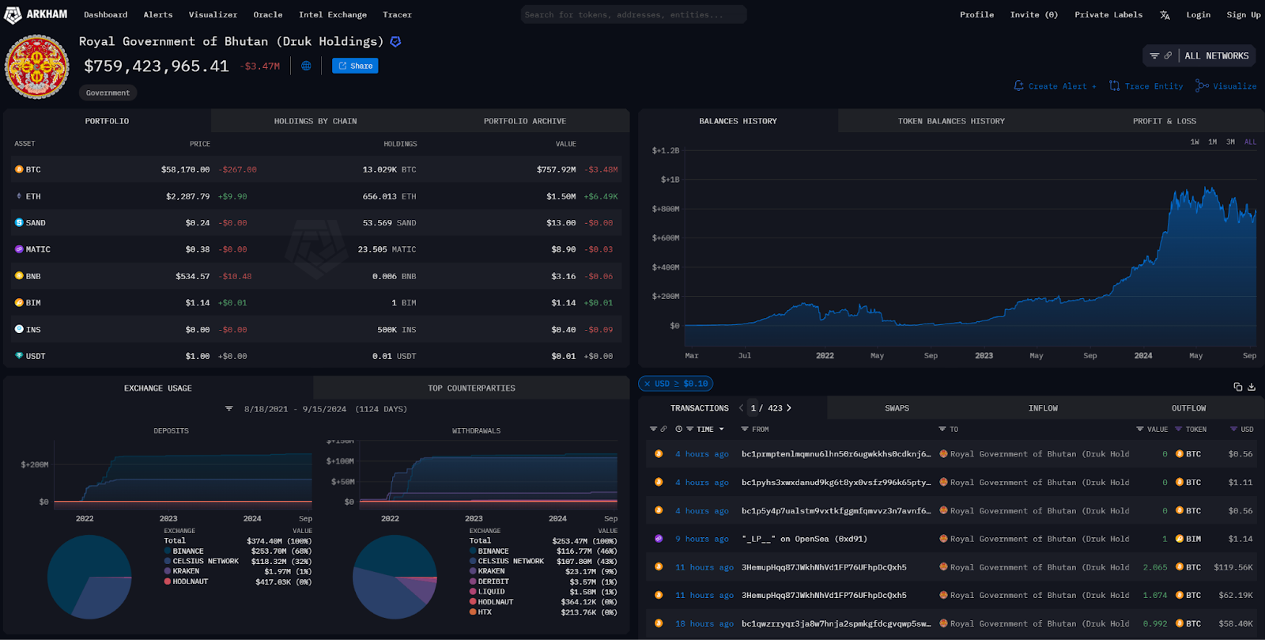
Task: Click the Polygon chain icon on OpenSea transaction
Action: (659, 539)
